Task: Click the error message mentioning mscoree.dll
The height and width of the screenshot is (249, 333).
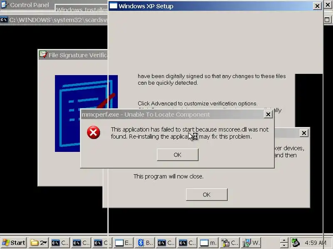Action: [190, 133]
